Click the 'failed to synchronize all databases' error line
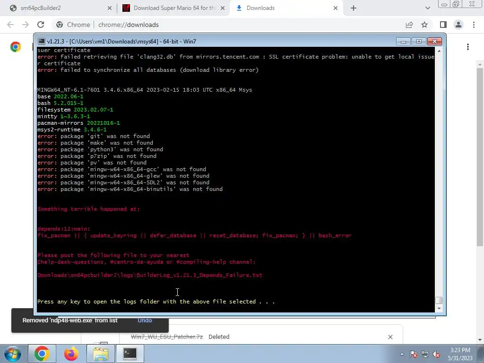The width and height of the screenshot is (484, 363). (148, 70)
